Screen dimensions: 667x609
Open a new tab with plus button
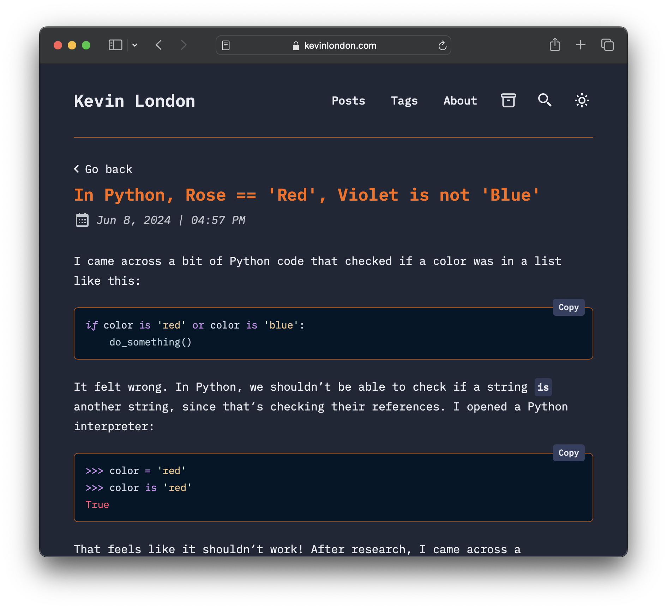(x=581, y=45)
